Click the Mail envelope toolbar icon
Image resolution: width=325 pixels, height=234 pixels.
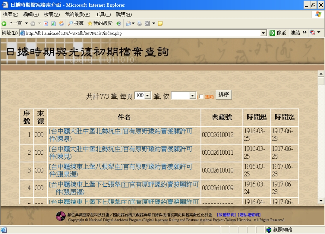[x=128, y=24]
